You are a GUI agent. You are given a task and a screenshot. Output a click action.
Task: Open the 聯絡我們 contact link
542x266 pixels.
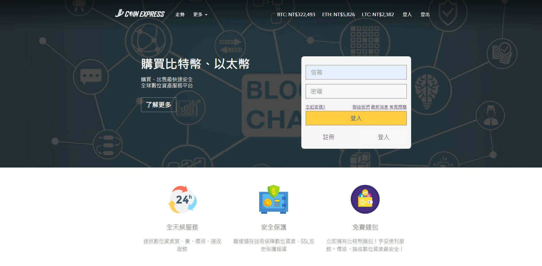coord(361,107)
